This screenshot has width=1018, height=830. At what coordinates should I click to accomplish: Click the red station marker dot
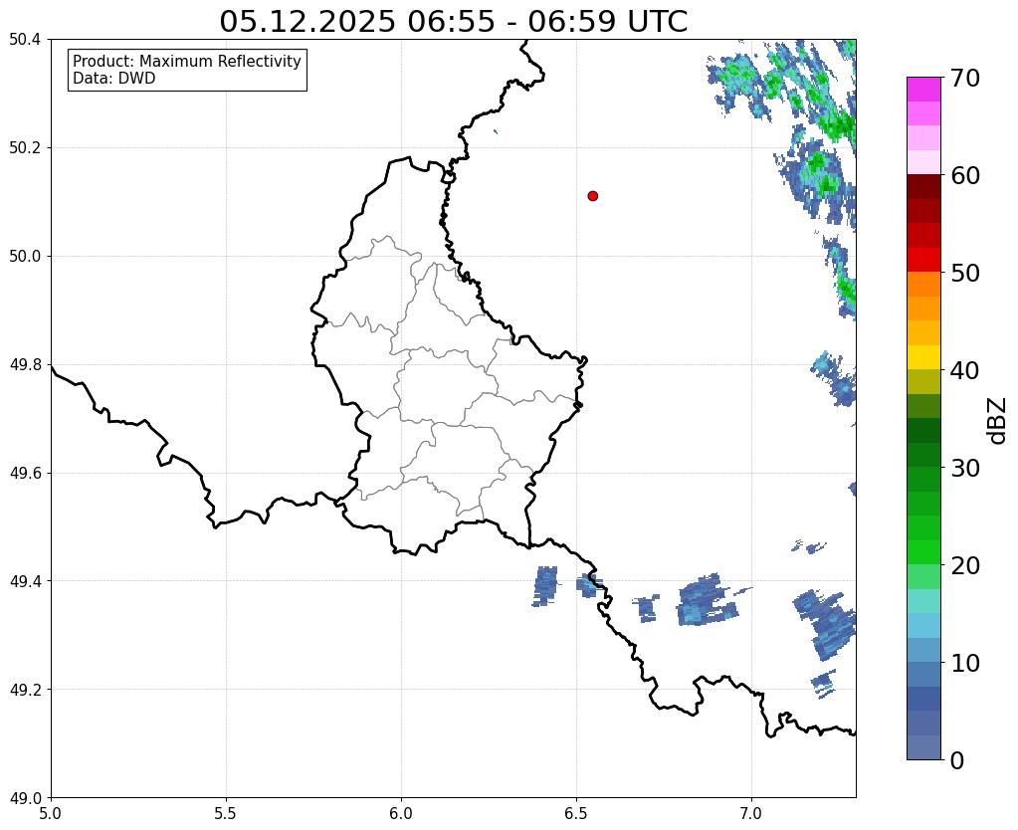point(592,196)
